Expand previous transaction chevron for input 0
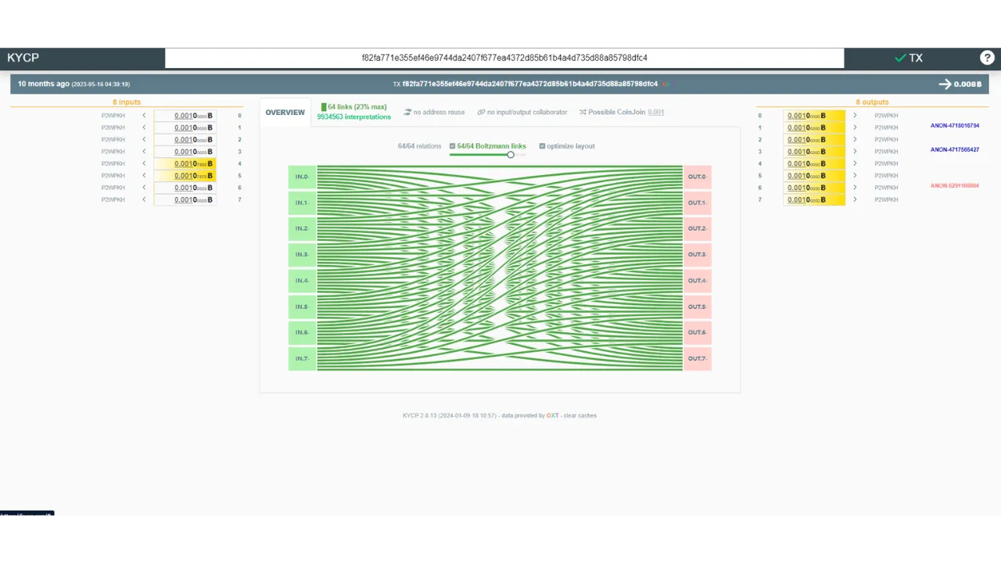This screenshot has height=563, width=1001. tap(144, 116)
